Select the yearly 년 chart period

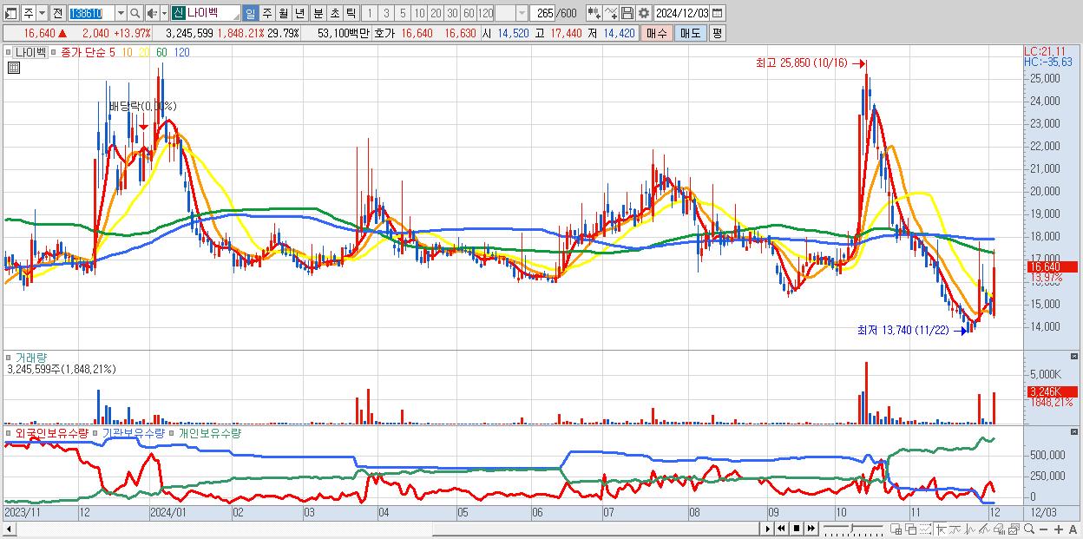point(299,13)
